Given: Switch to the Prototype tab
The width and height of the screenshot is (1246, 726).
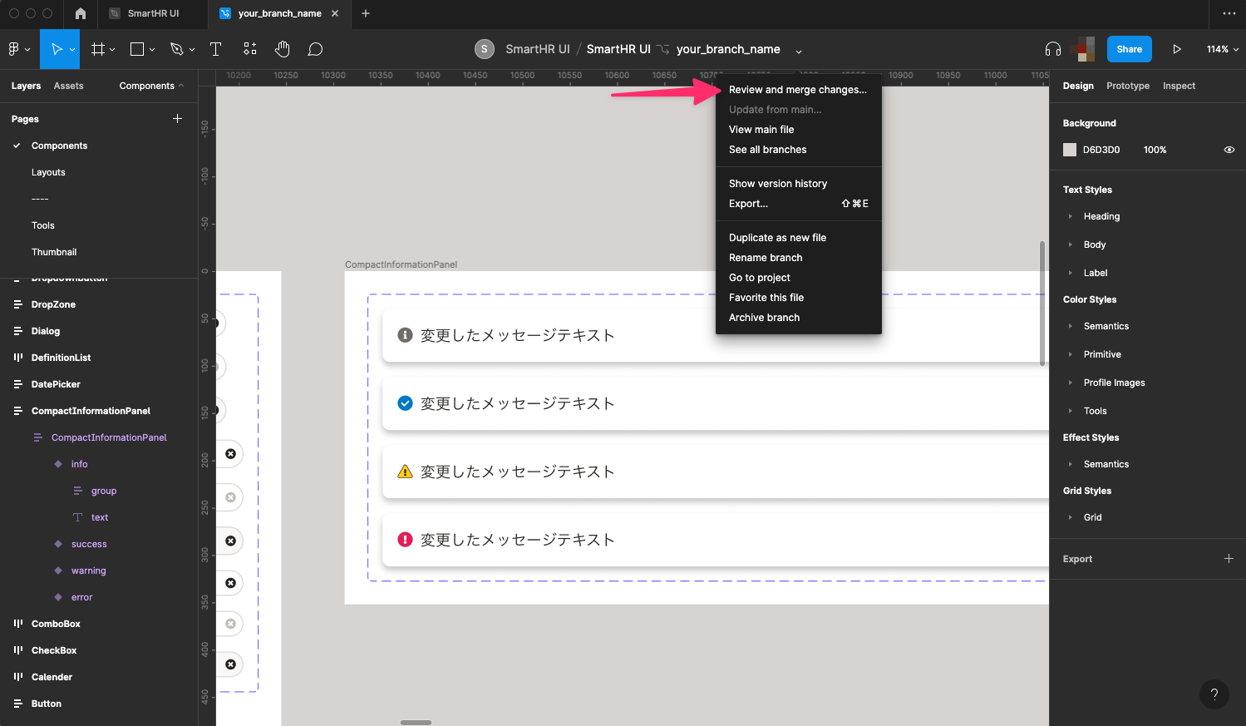Looking at the screenshot, I should tap(1127, 86).
